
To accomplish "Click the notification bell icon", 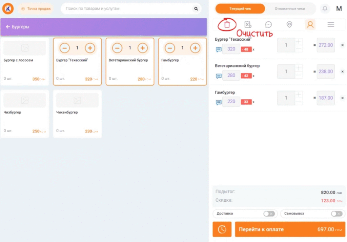I will tap(325, 8).
